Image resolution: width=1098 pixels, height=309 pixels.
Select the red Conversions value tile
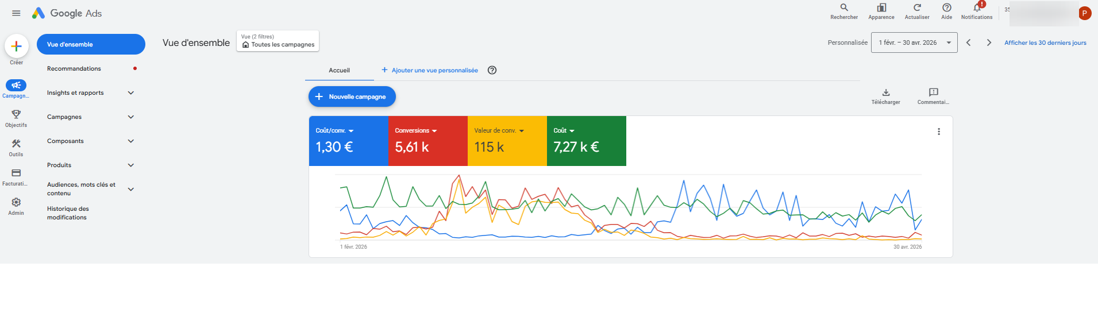pos(428,141)
